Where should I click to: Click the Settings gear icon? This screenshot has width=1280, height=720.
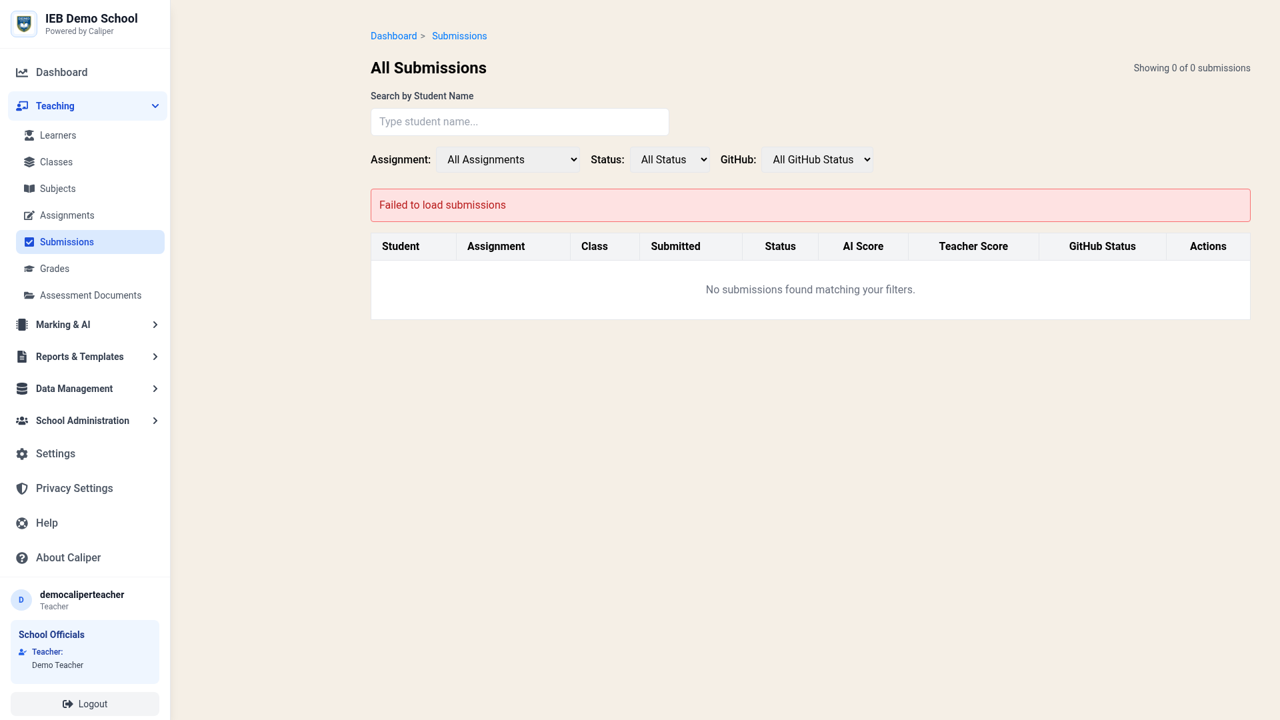click(x=22, y=454)
